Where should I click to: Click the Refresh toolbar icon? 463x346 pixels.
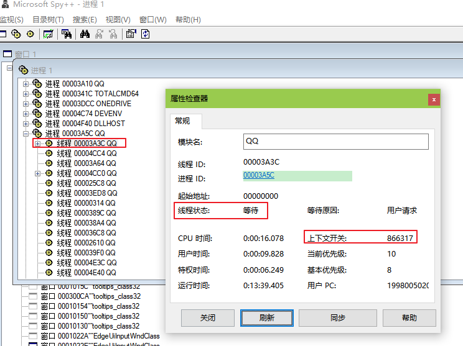(145, 34)
